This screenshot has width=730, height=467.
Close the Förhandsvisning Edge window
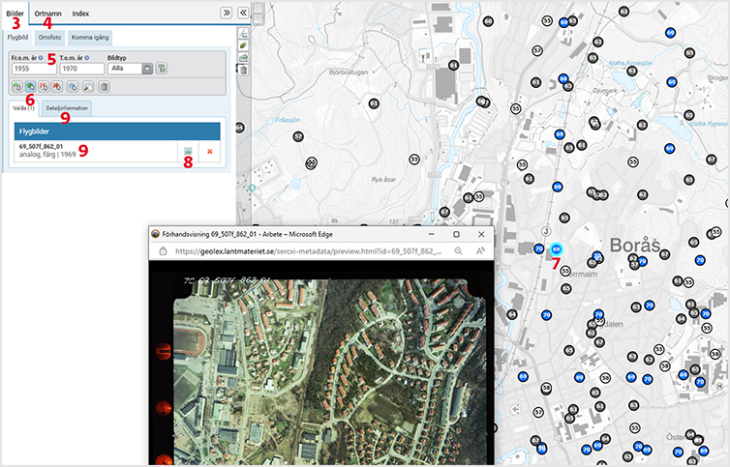pyautogui.click(x=481, y=234)
